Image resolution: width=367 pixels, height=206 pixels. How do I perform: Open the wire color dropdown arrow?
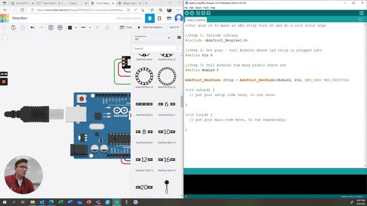[x=76, y=27]
